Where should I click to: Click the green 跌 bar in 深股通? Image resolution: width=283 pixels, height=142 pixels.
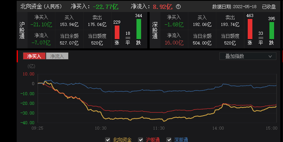coord(272,31)
